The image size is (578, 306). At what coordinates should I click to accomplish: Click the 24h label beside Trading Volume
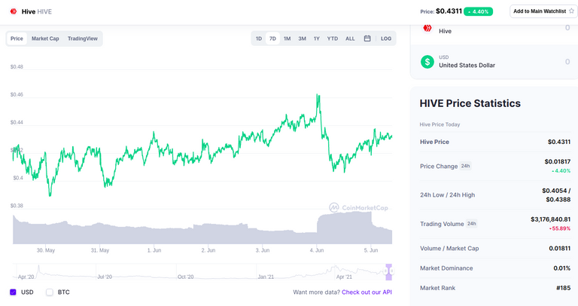(x=471, y=224)
